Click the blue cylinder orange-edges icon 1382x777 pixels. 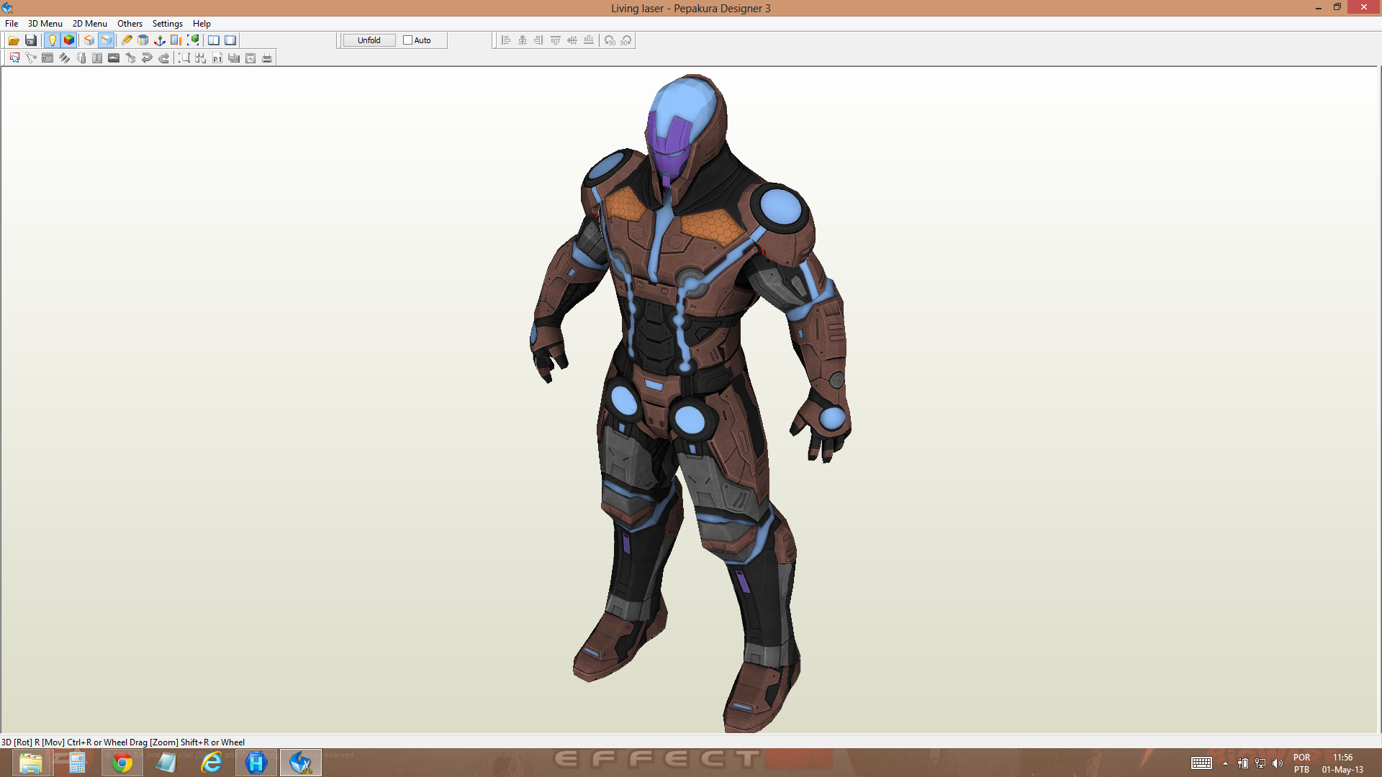click(x=143, y=40)
